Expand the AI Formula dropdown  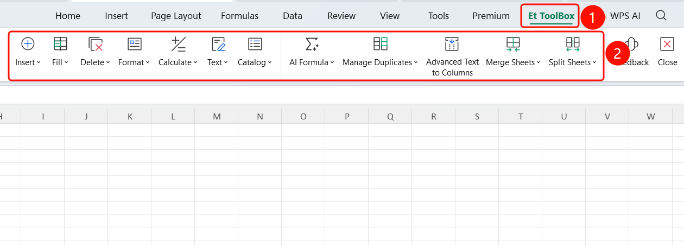pyautogui.click(x=332, y=62)
